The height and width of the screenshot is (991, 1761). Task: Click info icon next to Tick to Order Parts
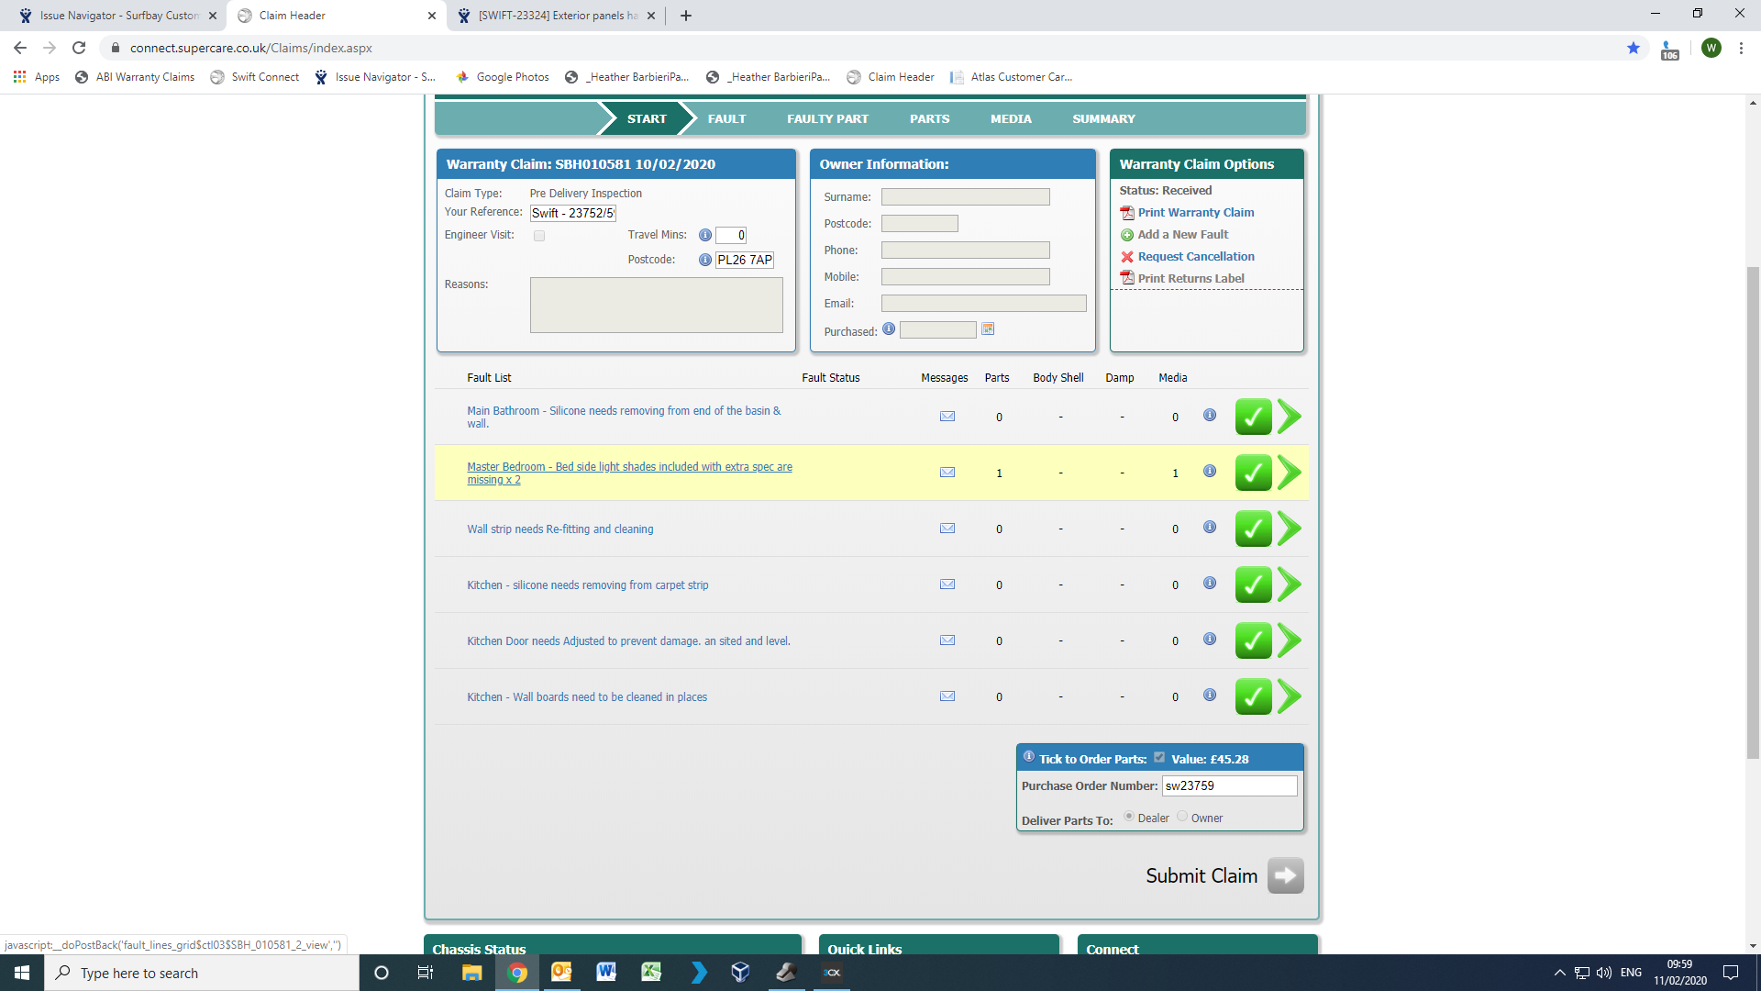click(1029, 757)
